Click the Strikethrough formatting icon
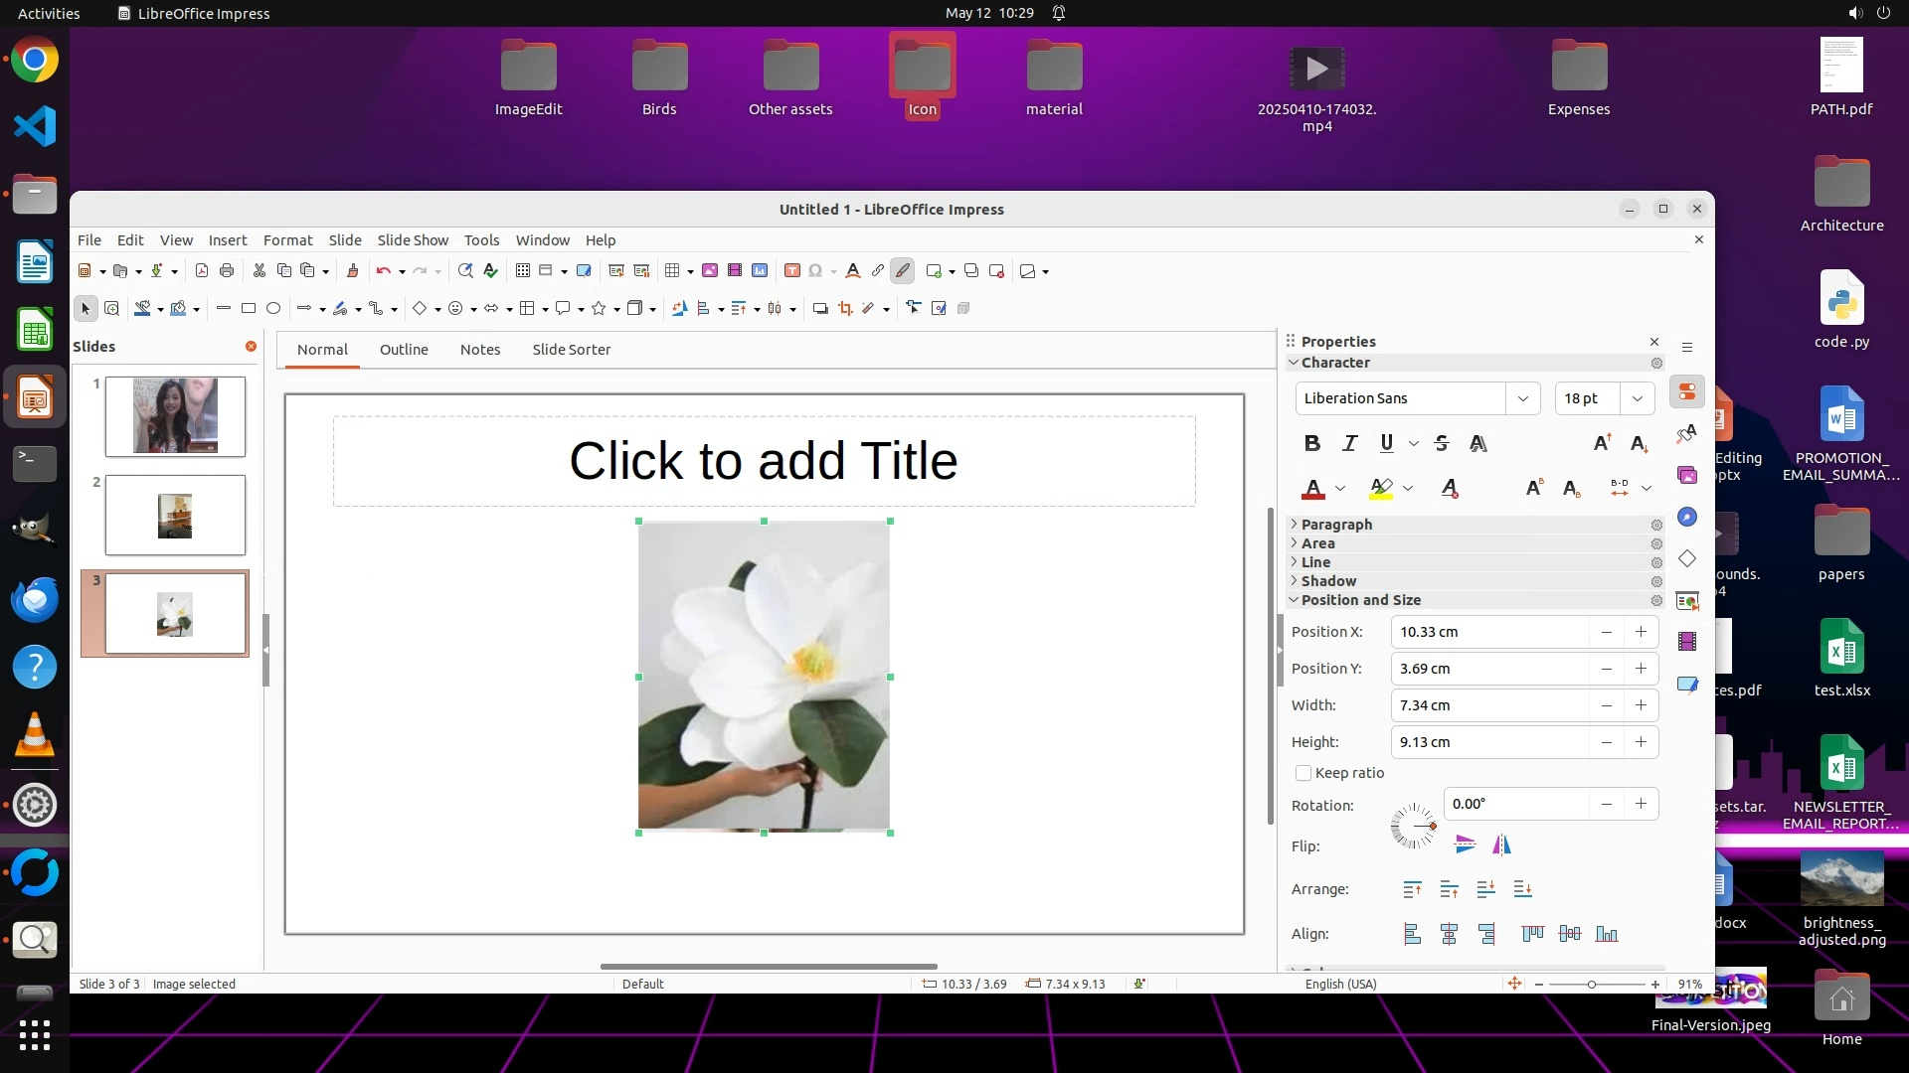This screenshot has height=1073, width=1909. pyautogui.click(x=1442, y=444)
